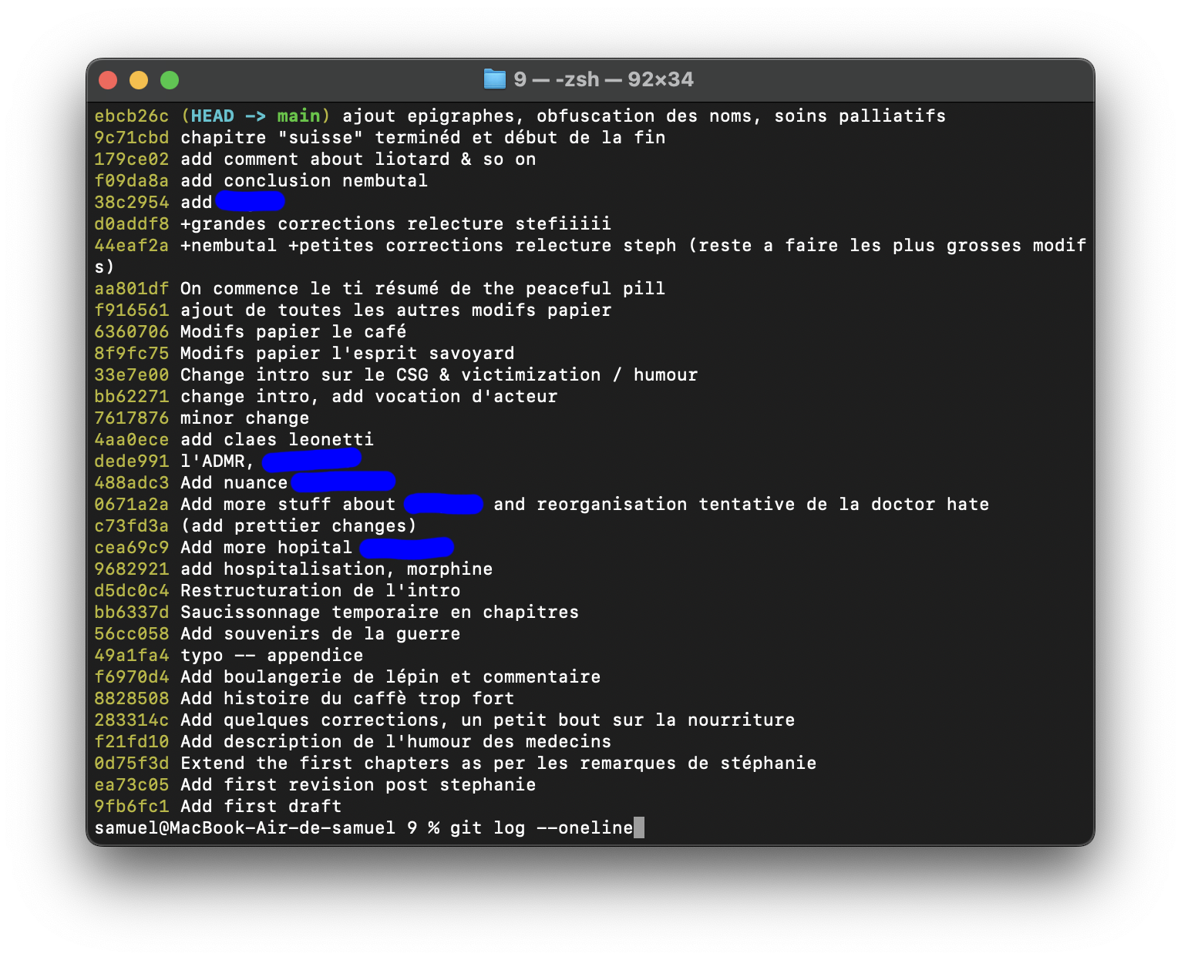Screen dimensions: 1181x960
Task: Click 'Add boulangerie de lépin et commentaire'
Action: [x=390, y=677]
